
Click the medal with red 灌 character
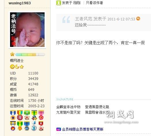[x=20, y=115]
